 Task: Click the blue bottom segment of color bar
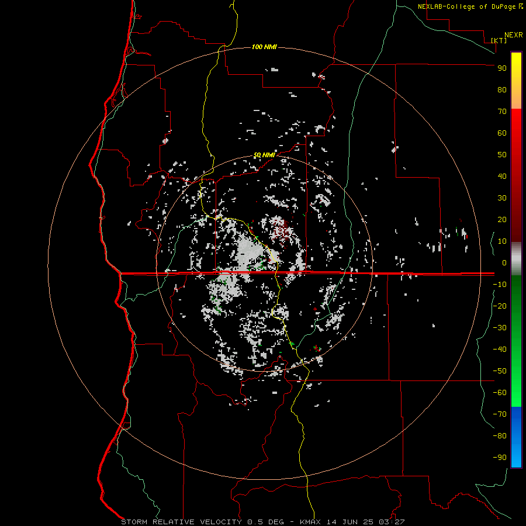point(516,437)
